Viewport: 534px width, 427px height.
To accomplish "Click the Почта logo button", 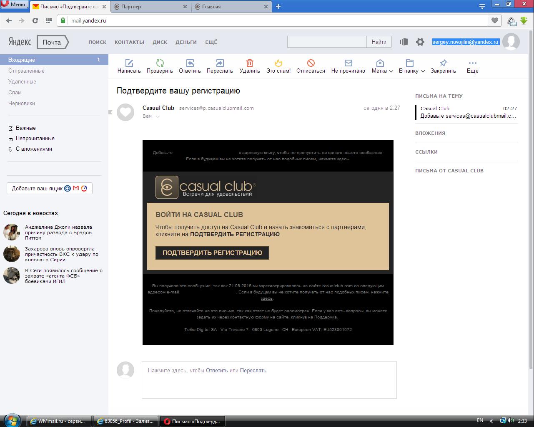I will [x=52, y=42].
